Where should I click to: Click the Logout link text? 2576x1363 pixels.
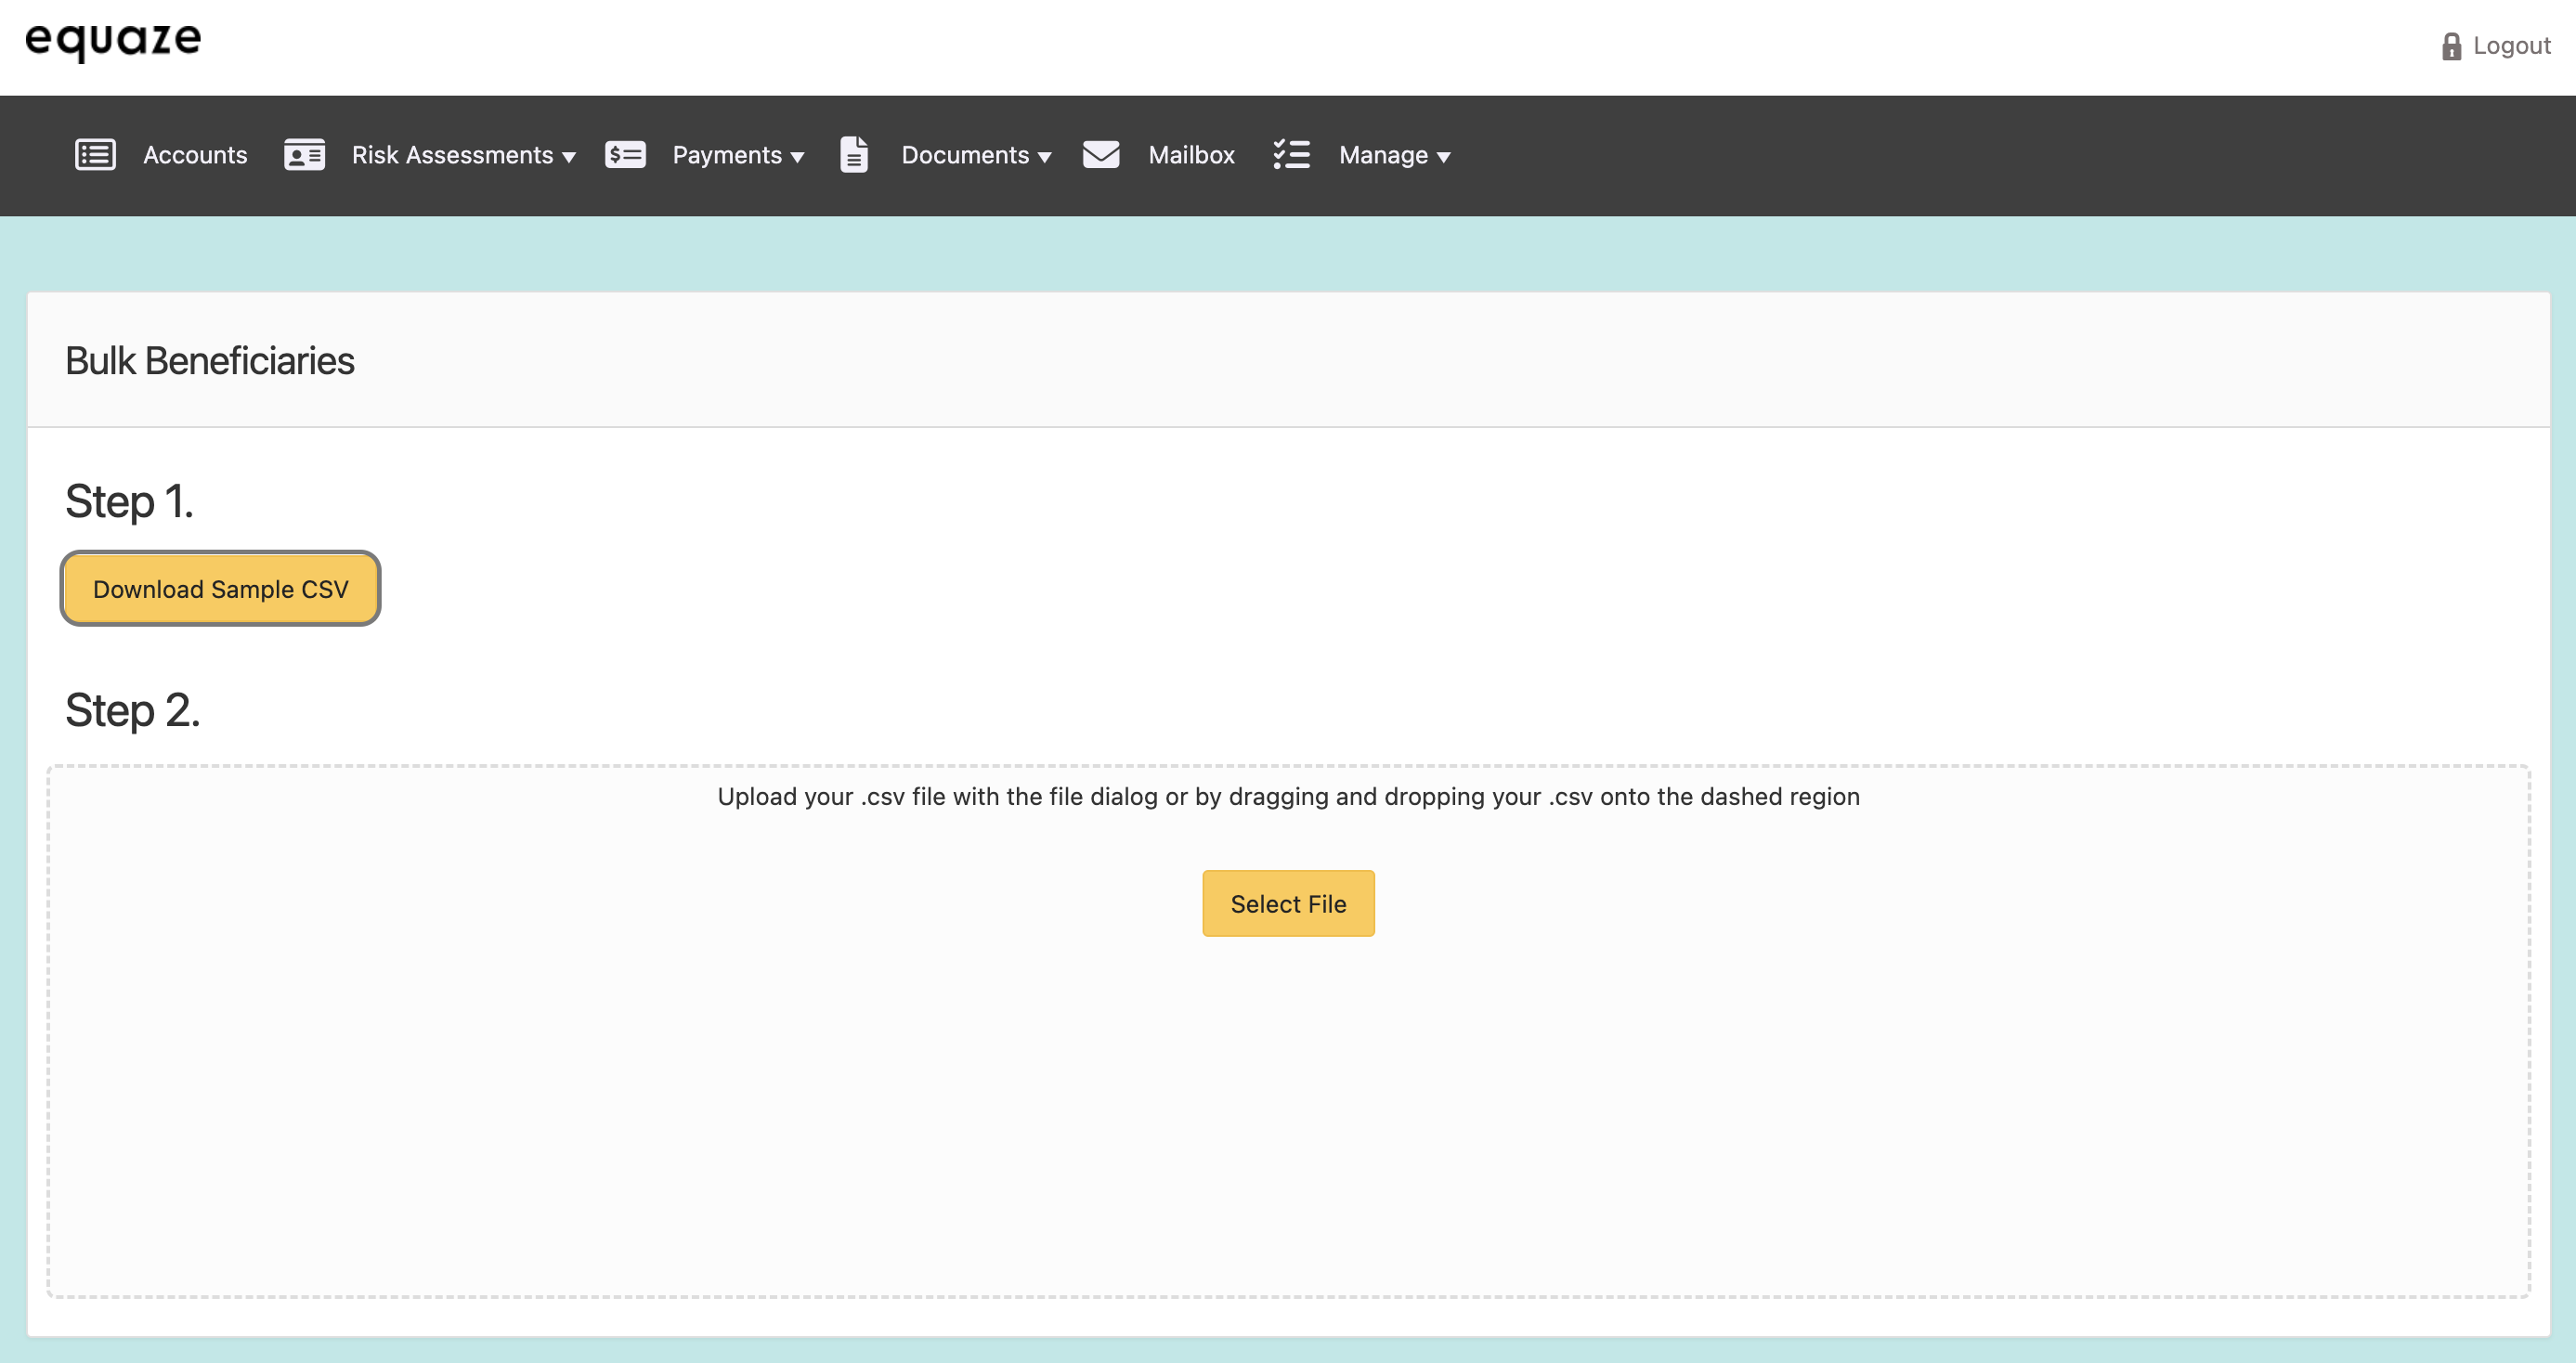pos(2511,46)
